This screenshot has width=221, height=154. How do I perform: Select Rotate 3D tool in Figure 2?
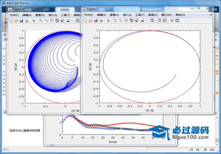pyautogui.click(x=131, y=21)
